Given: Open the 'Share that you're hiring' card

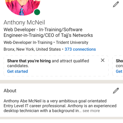Looking at the screenshot, I should coord(56,66).
